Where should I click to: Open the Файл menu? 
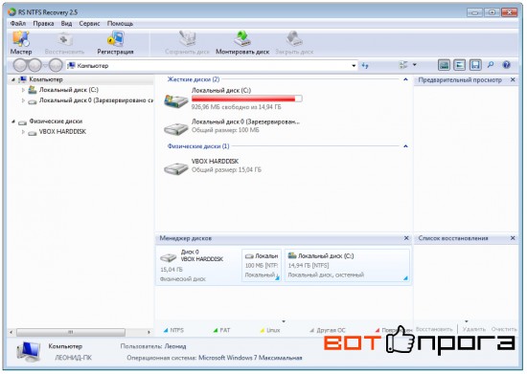(18, 24)
